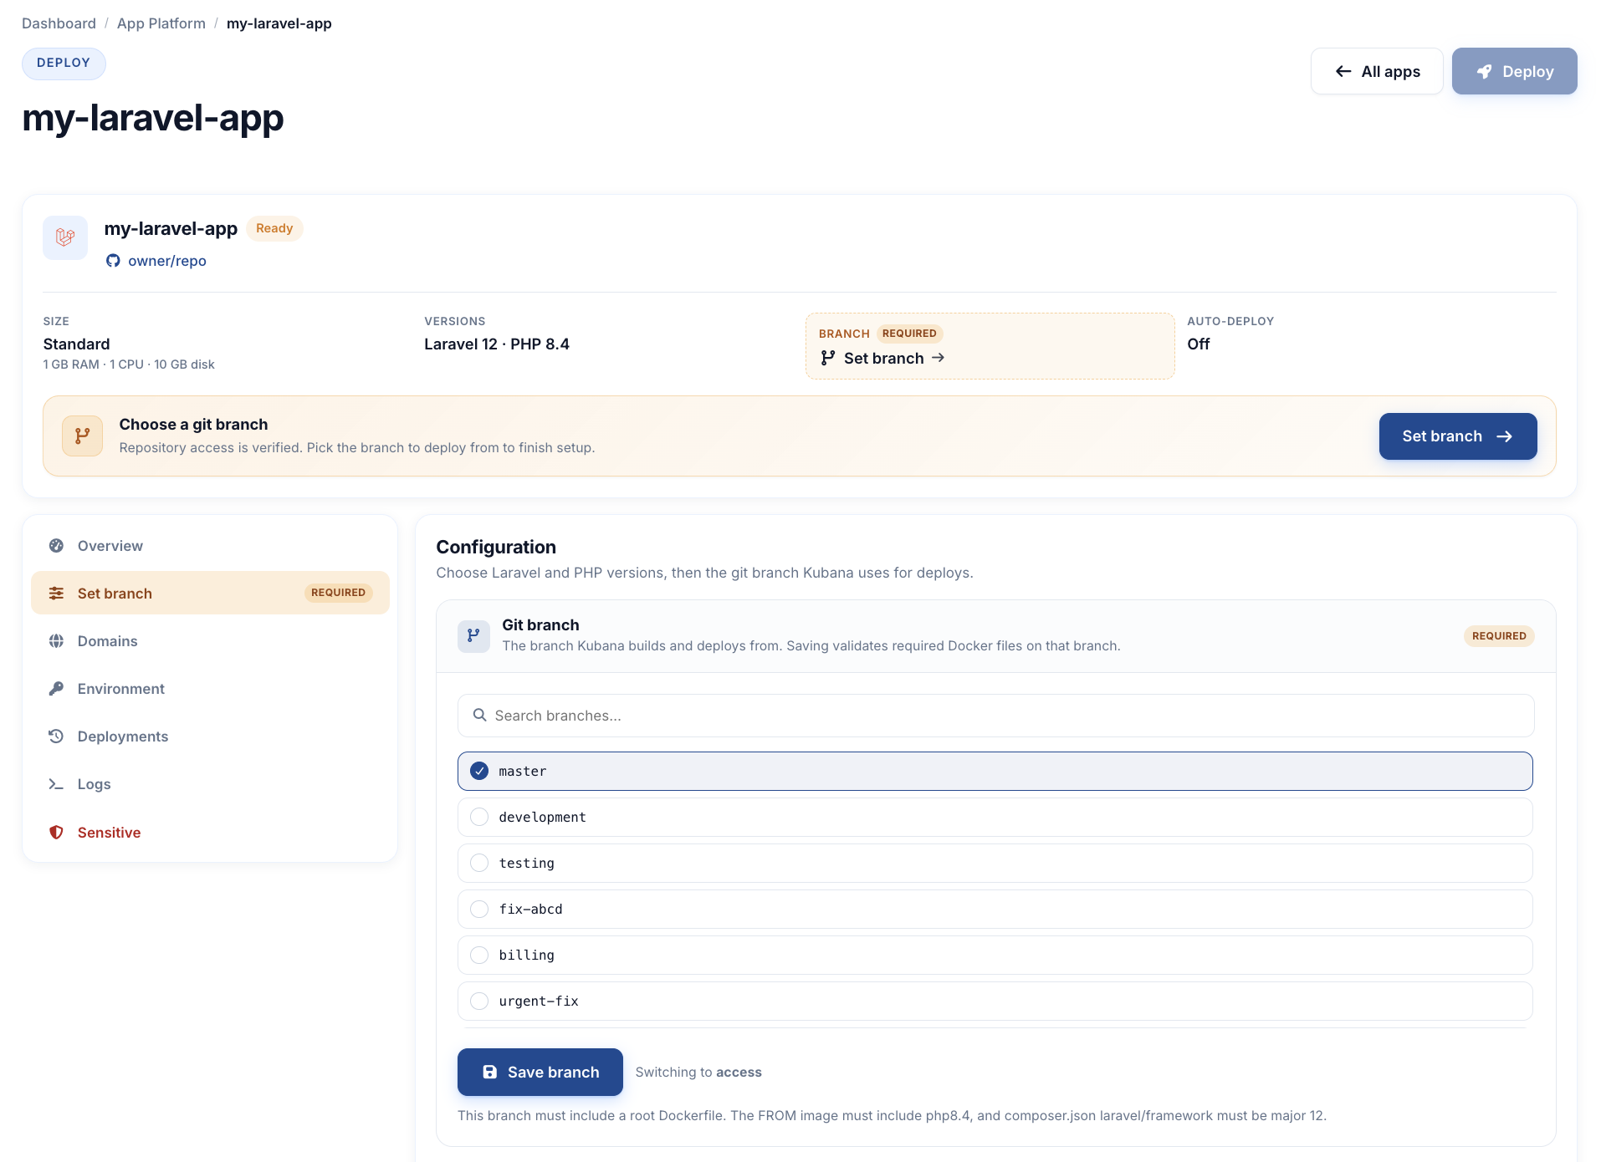The width and height of the screenshot is (1601, 1162).
Task: Click the GitHub icon beside owner/repo
Action: 113,261
